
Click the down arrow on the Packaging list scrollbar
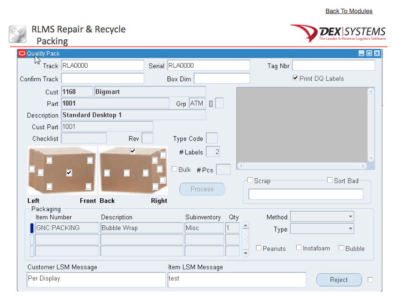[245, 254]
